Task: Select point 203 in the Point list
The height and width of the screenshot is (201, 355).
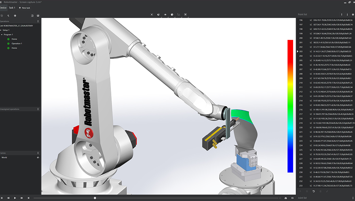Action: [x=326, y=51]
